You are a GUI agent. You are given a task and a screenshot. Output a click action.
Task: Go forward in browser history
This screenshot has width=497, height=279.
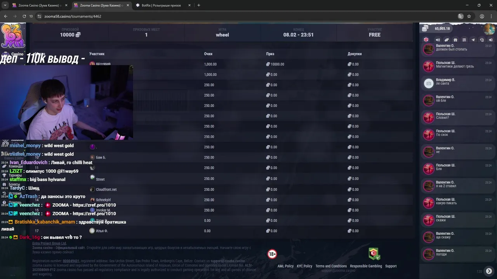coord(15,16)
